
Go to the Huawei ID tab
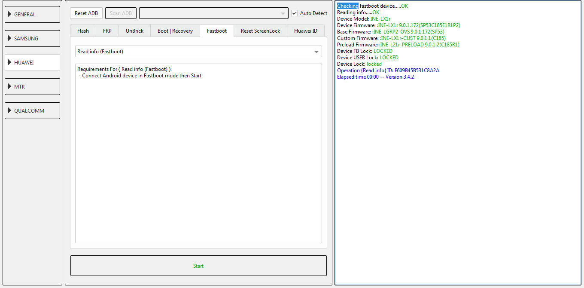point(305,31)
